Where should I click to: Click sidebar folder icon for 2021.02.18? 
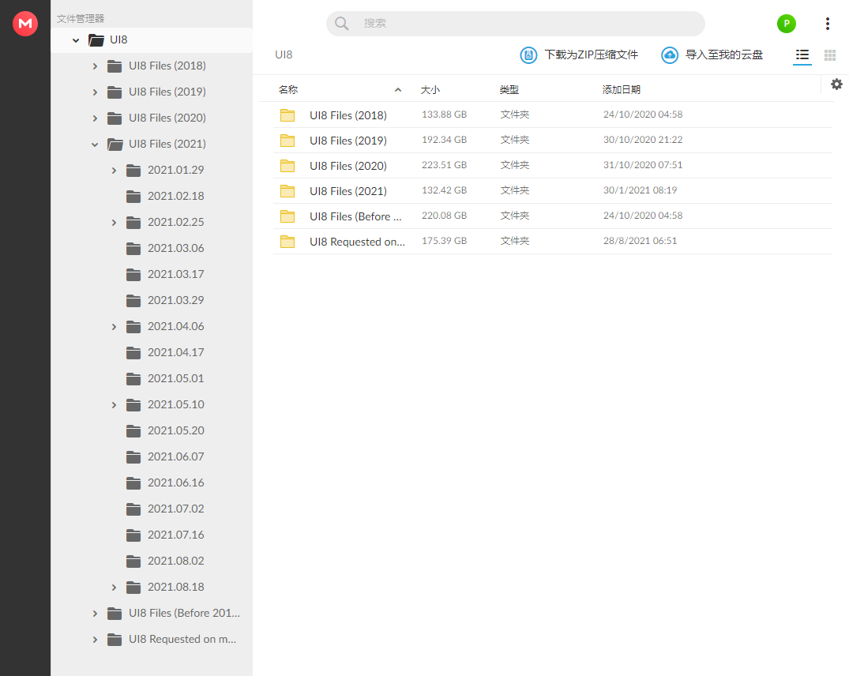(133, 197)
